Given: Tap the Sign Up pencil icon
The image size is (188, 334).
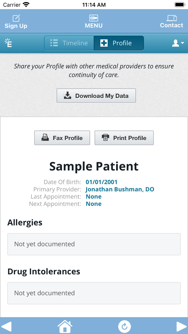Looking at the screenshot, I should point(16,18).
